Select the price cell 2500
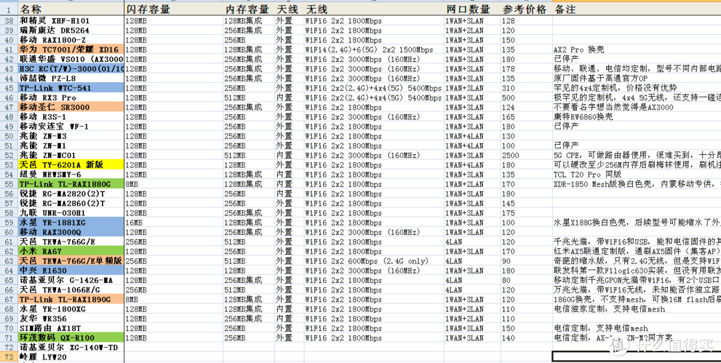This screenshot has height=363, width=721. point(527,155)
